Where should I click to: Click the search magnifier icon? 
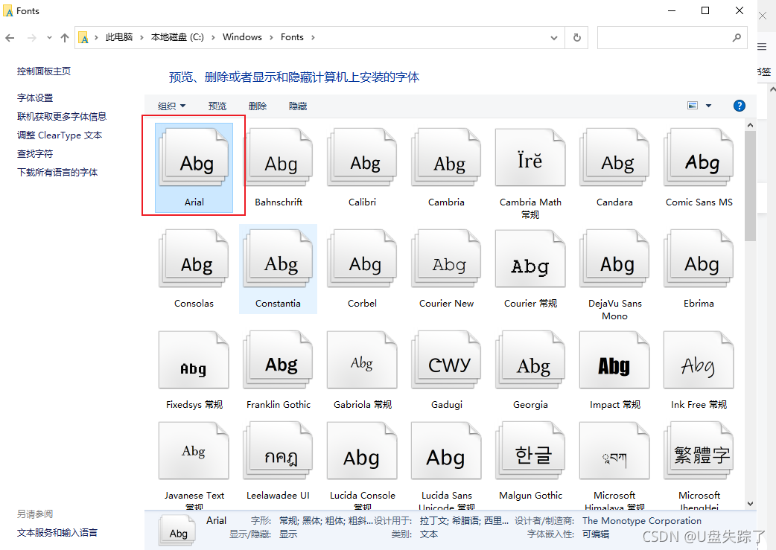click(737, 38)
